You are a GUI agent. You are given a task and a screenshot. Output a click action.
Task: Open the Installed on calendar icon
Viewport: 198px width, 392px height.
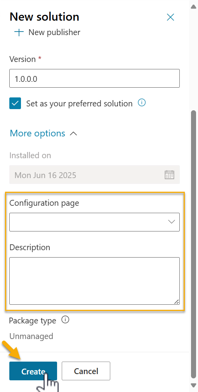[x=169, y=175]
